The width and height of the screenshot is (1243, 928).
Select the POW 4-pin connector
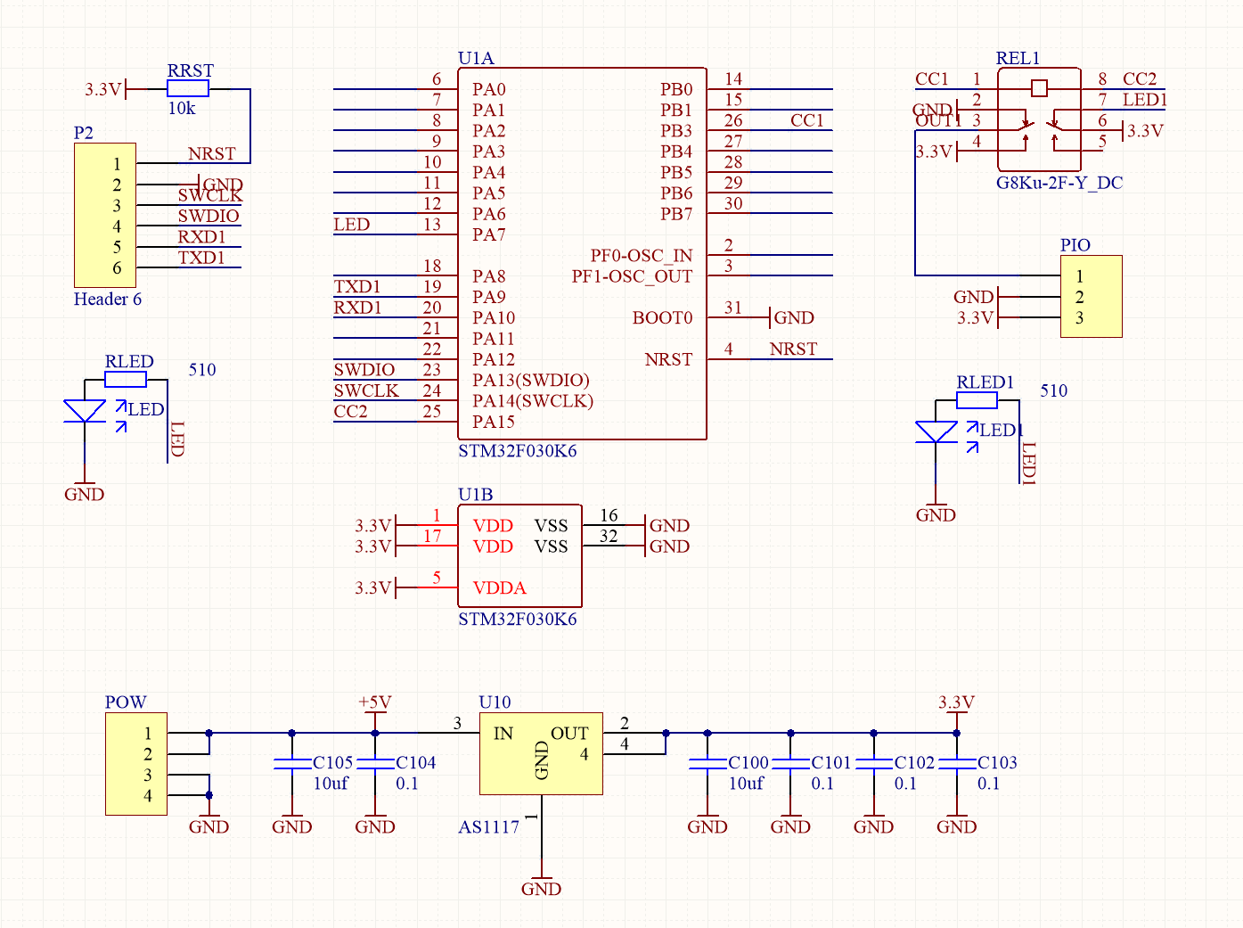coord(136,764)
